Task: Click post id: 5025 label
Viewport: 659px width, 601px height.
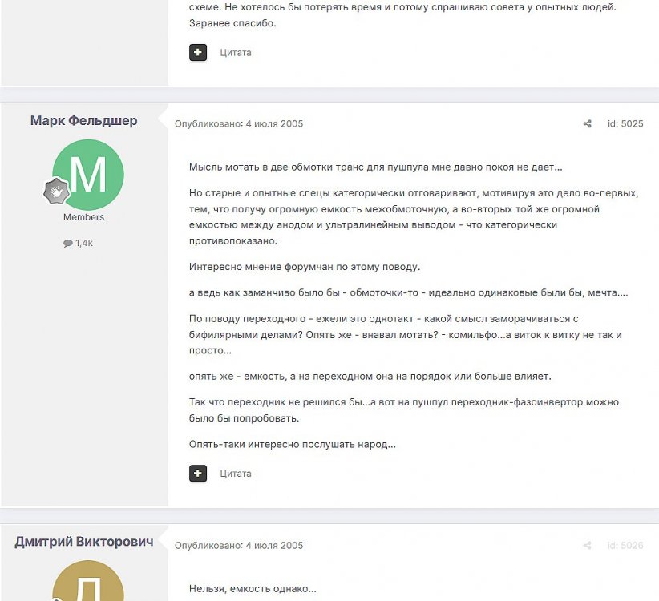Action: click(x=625, y=124)
